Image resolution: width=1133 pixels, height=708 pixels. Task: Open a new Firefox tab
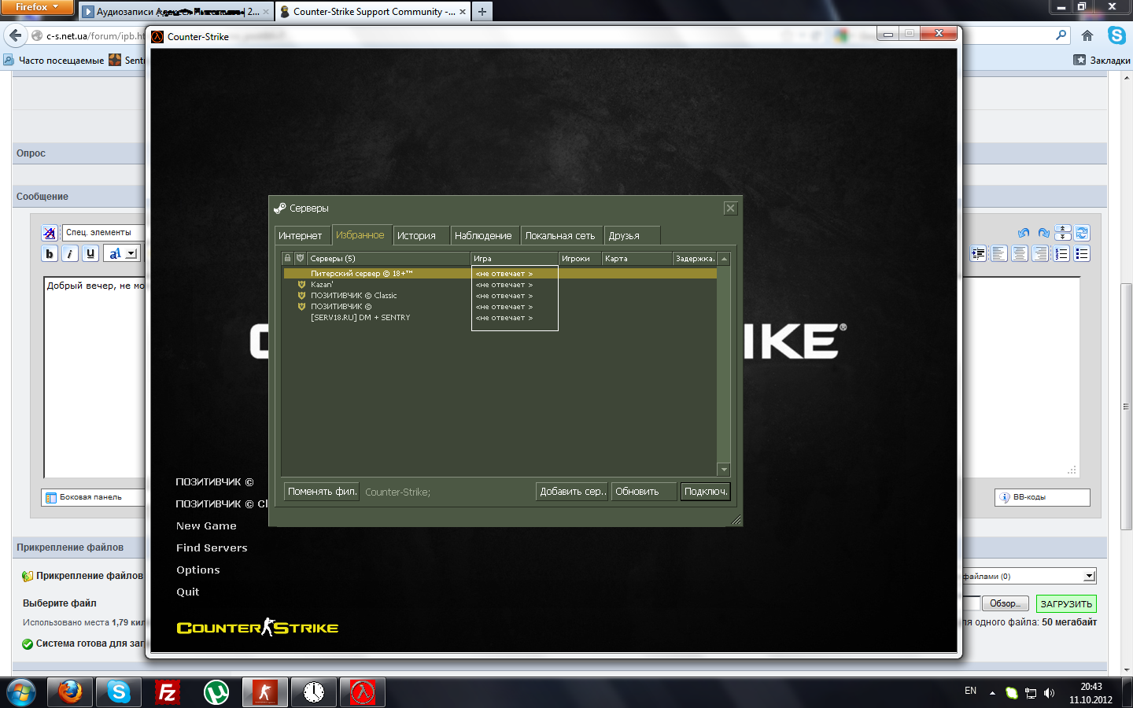tap(482, 12)
